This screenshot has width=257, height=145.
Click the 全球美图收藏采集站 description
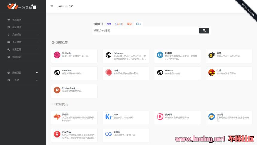point(72,74)
